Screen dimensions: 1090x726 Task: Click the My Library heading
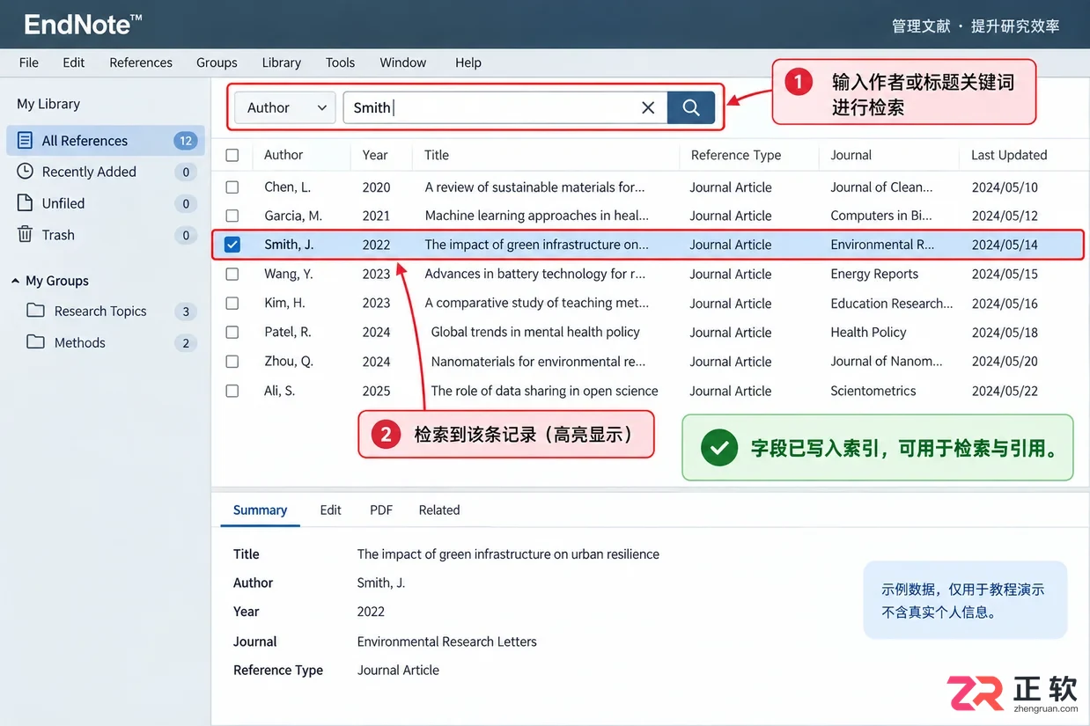coord(48,104)
